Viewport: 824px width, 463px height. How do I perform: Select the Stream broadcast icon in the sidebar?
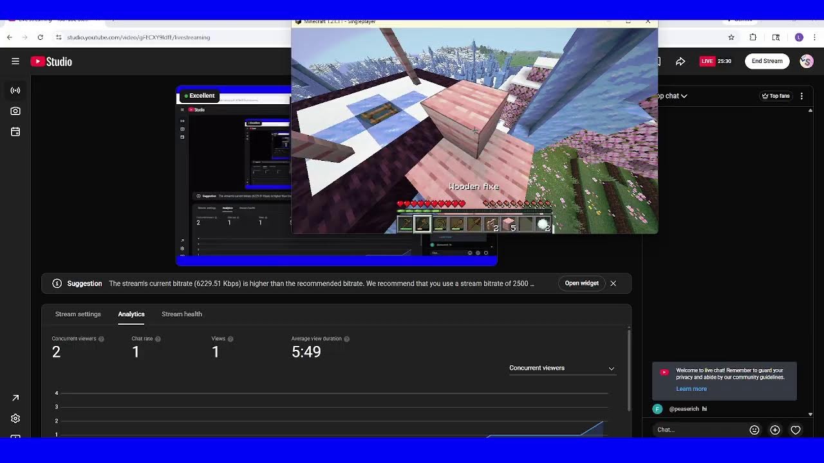coord(15,91)
